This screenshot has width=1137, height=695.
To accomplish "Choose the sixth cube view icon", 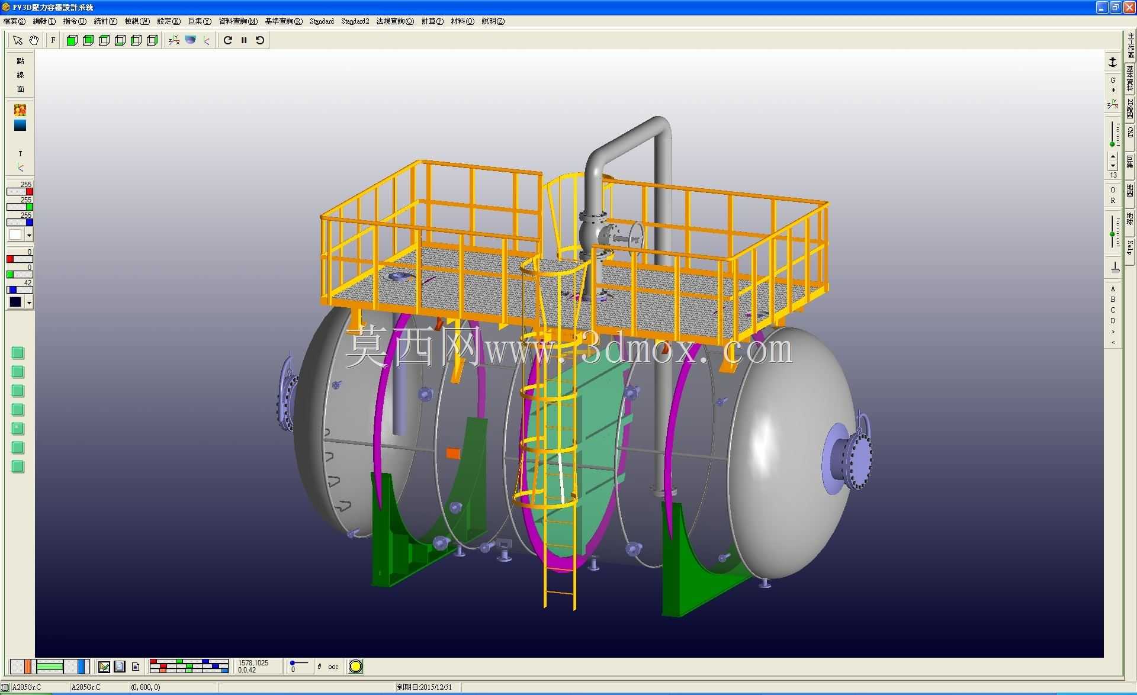I will 152,40.
